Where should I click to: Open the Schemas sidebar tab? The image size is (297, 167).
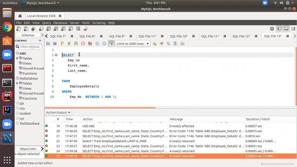28,35
